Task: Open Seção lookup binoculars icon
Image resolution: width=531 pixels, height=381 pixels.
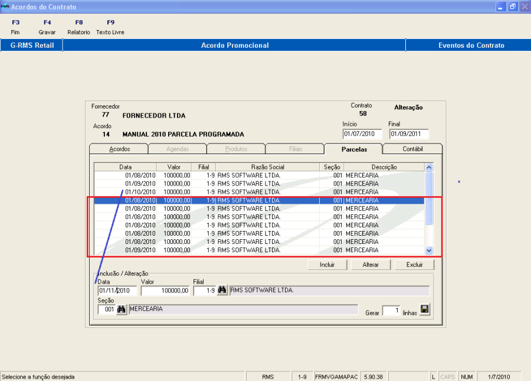Action: [121, 309]
